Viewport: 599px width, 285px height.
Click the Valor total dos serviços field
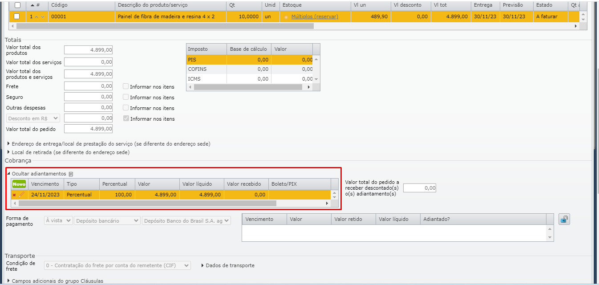[x=88, y=62]
